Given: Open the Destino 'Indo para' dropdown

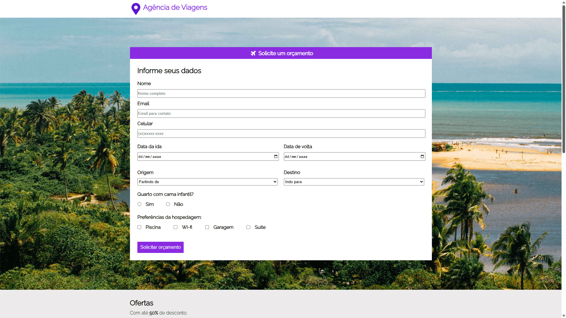Looking at the screenshot, I should pos(354,182).
